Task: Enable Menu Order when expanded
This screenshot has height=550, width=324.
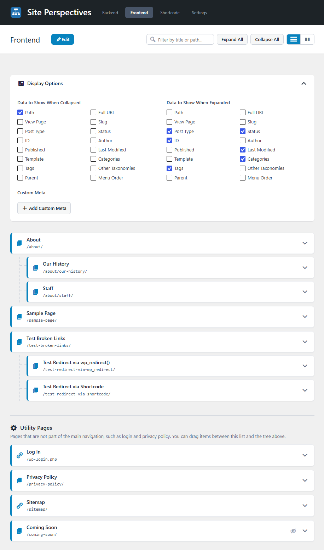Action: (x=243, y=178)
